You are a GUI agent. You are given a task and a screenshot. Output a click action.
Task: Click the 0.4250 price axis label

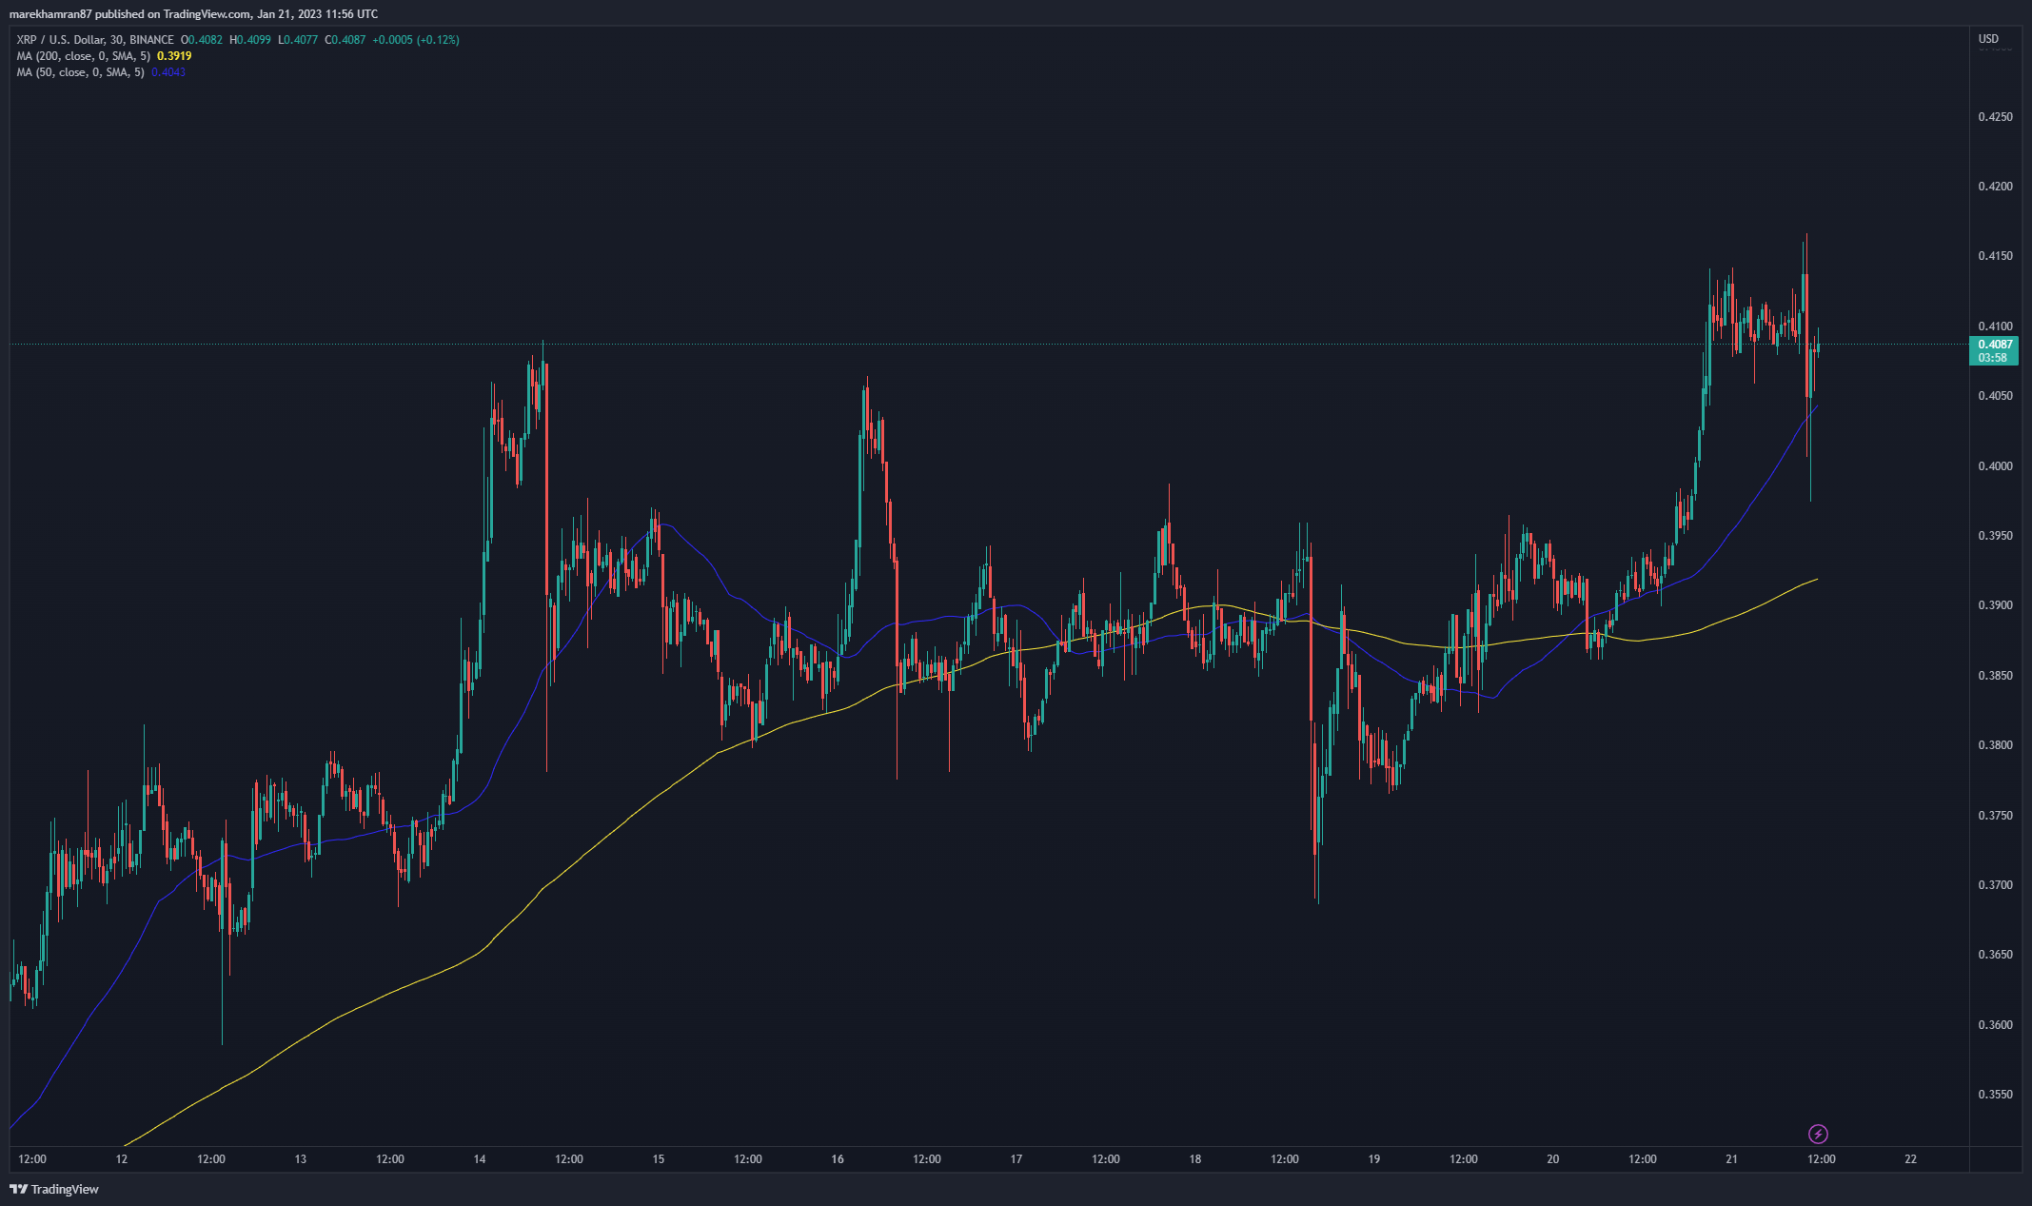(1995, 117)
